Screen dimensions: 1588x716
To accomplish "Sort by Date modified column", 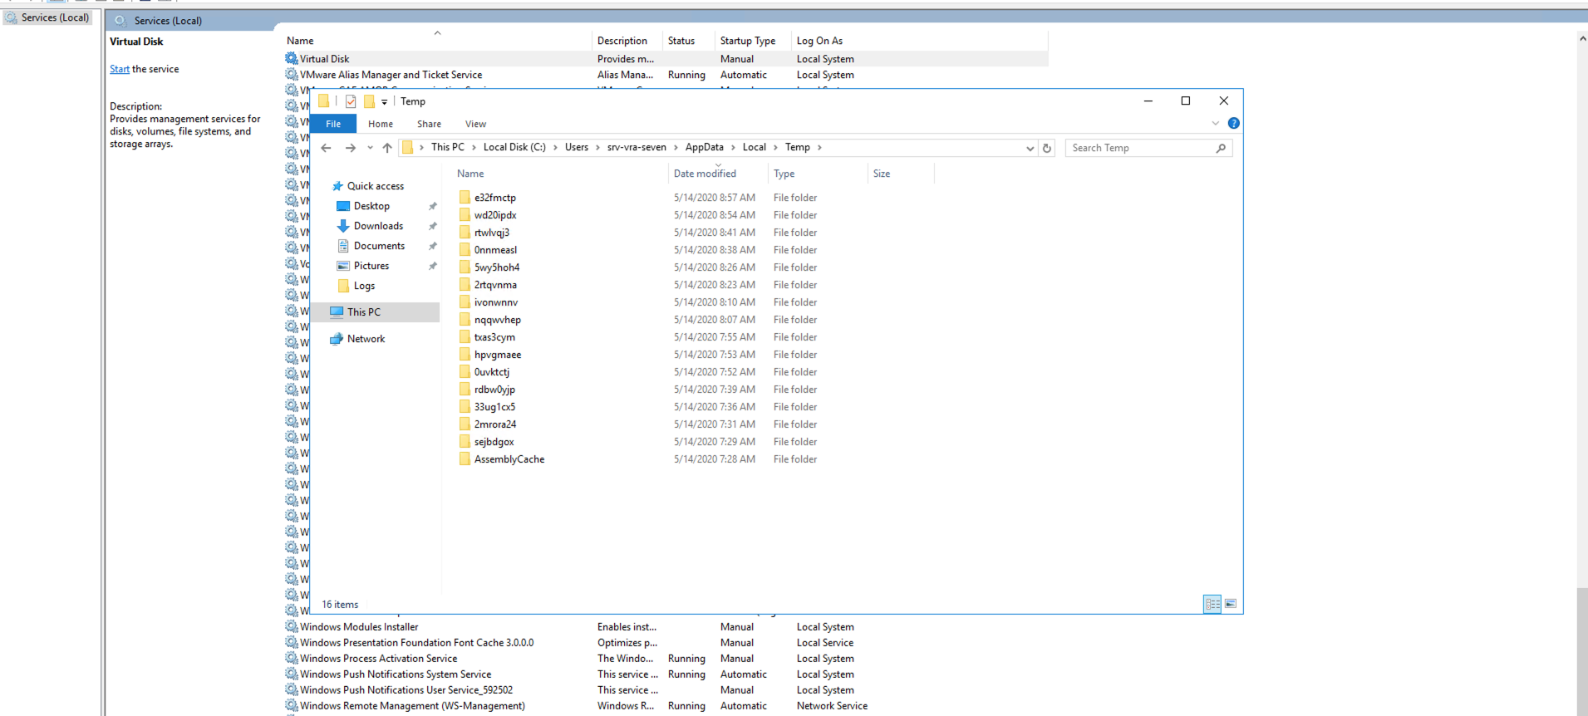I will (x=705, y=174).
